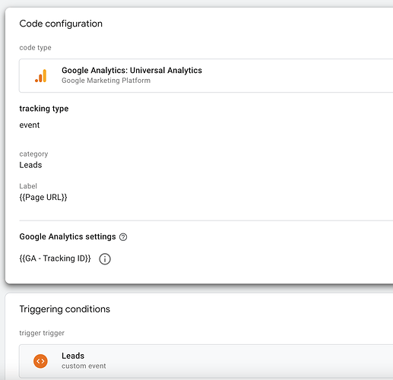Click the info icon next to GA Tracking ID
Screen dimensions: 393x380
[105, 259]
